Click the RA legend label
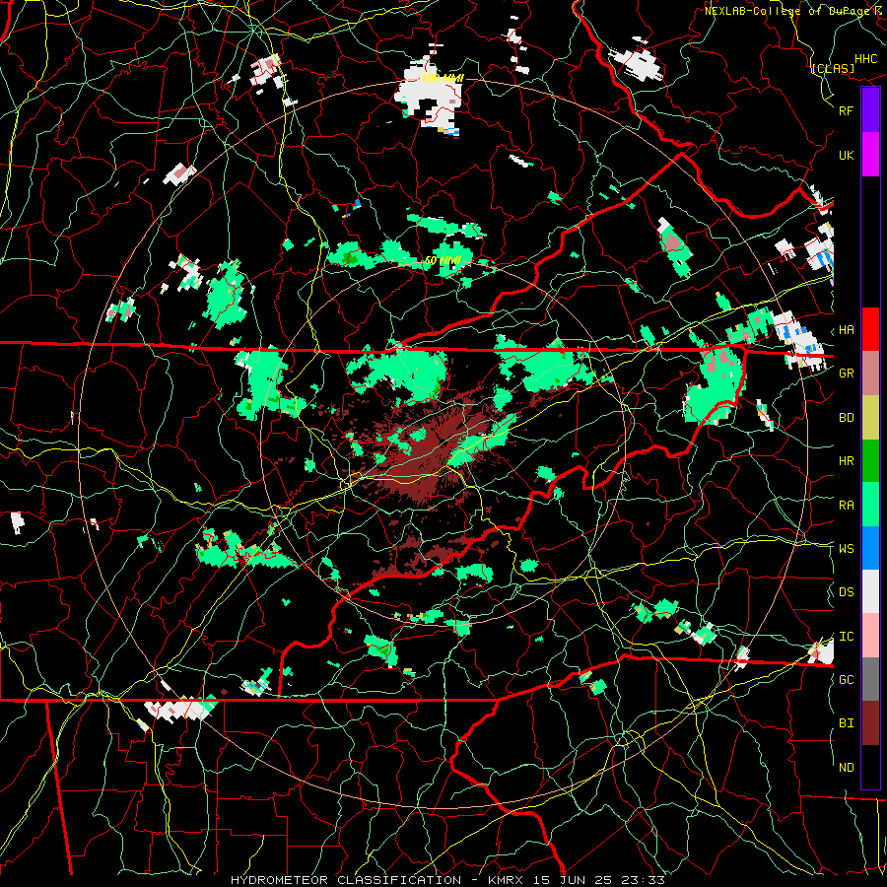This screenshot has height=887, width=887. click(847, 506)
